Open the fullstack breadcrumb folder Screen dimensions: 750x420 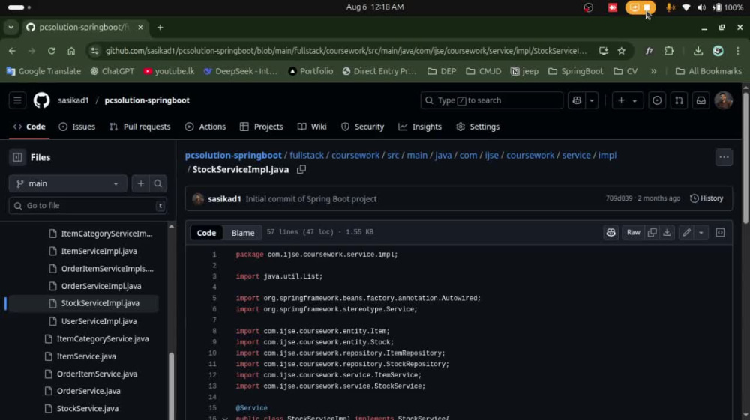(307, 155)
